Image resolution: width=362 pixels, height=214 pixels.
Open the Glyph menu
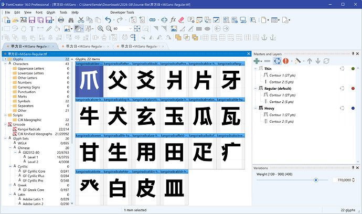51,13
